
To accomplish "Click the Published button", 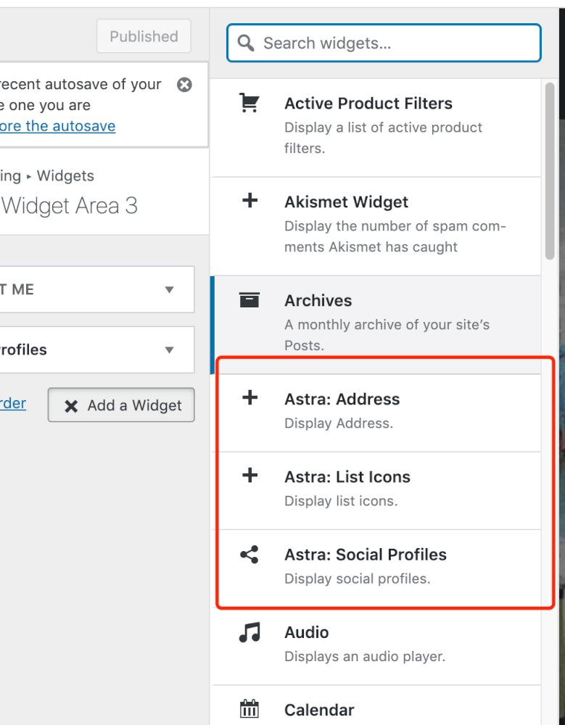I will click(144, 36).
